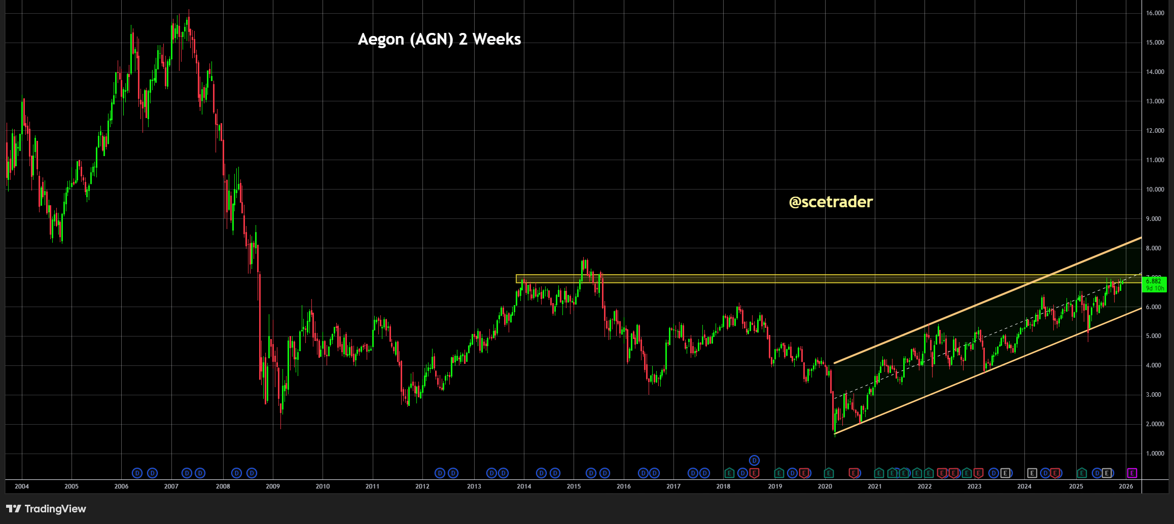Open the first dividend marker of 2014
1174x524 pixels.
(541, 473)
